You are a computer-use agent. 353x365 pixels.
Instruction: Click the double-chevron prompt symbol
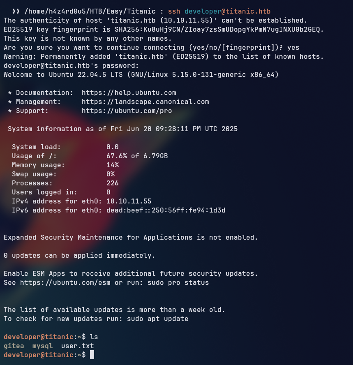16,11
